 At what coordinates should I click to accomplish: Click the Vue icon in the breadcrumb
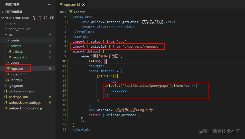point(71,12)
